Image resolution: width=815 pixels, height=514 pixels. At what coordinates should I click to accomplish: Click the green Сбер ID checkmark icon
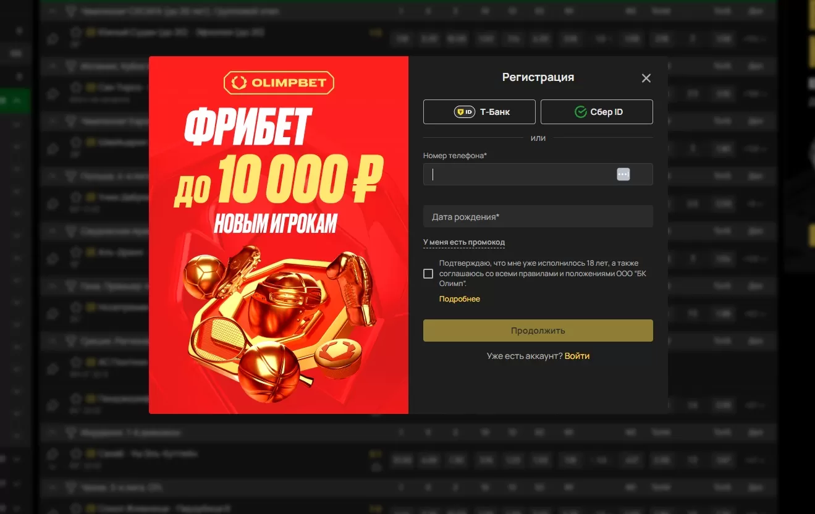[x=581, y=111]
